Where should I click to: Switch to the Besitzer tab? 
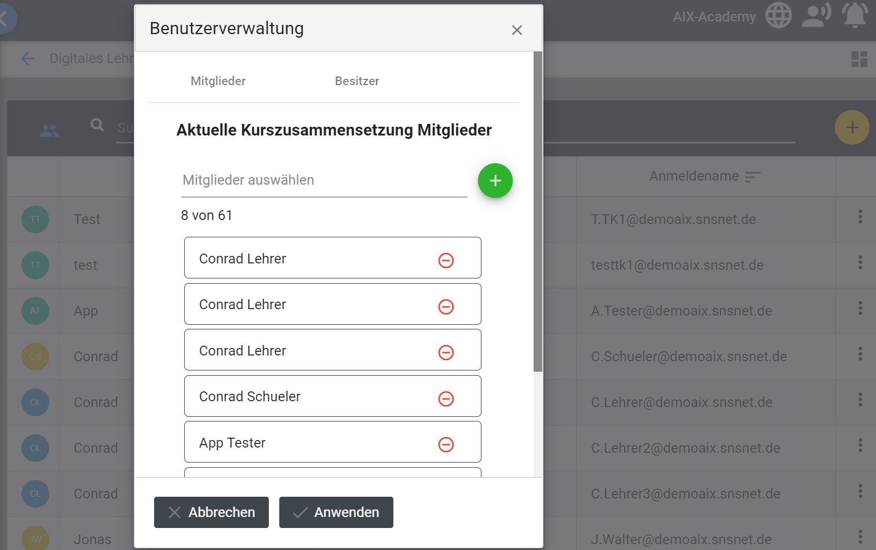point(357,81)
